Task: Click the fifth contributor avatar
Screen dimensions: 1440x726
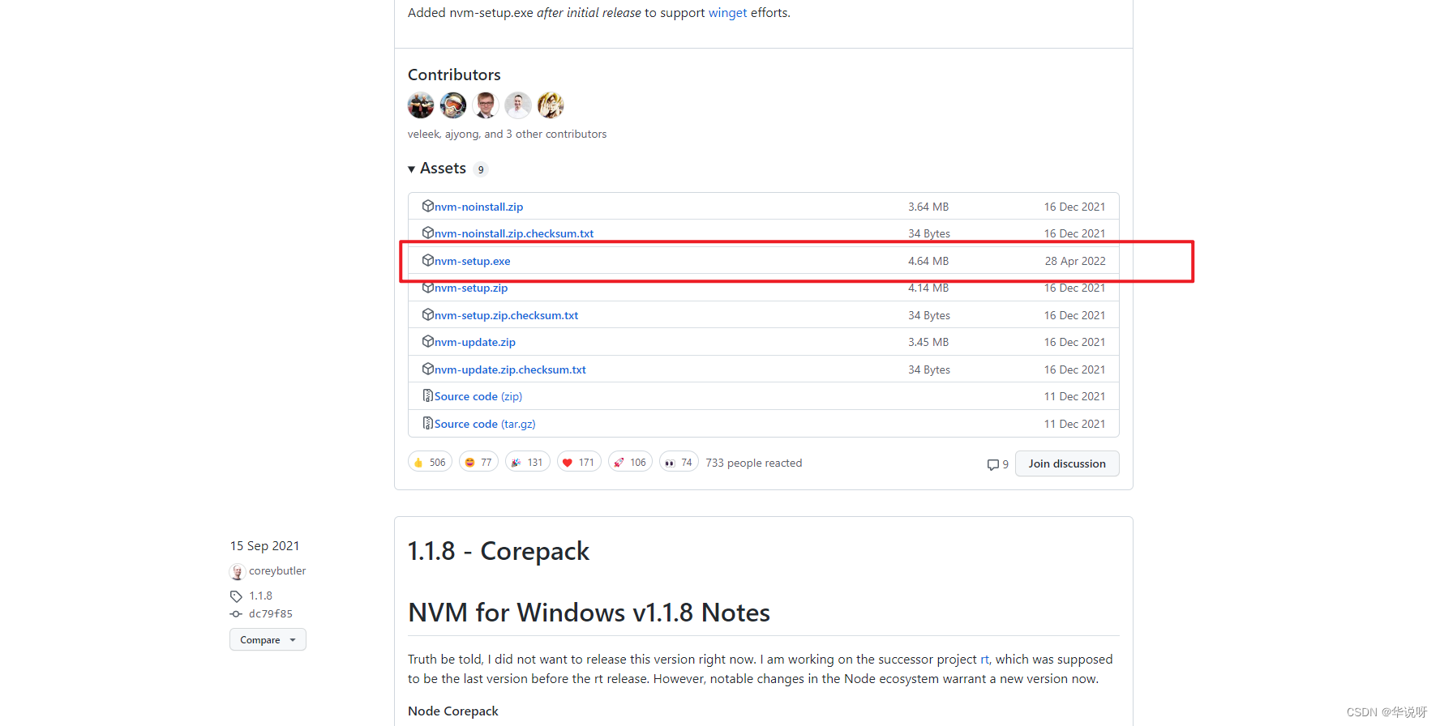Action: 551,105
